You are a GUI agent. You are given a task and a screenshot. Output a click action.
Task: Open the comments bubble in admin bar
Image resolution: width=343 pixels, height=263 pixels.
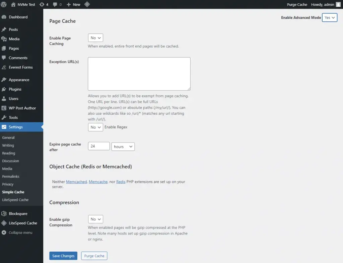coord(55,4)
